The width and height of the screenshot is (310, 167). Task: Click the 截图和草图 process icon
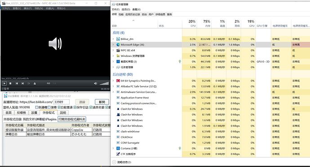(118, 62)
